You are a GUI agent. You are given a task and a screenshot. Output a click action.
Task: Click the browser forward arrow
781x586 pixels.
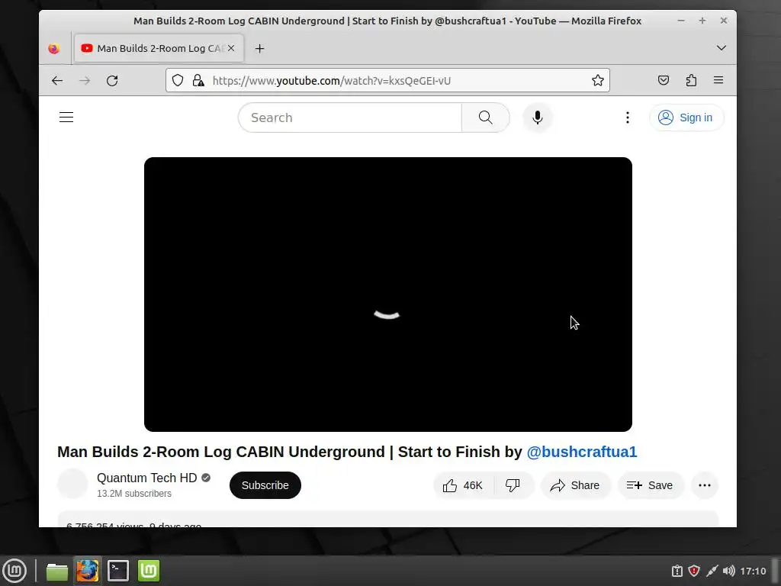(85, 81)
